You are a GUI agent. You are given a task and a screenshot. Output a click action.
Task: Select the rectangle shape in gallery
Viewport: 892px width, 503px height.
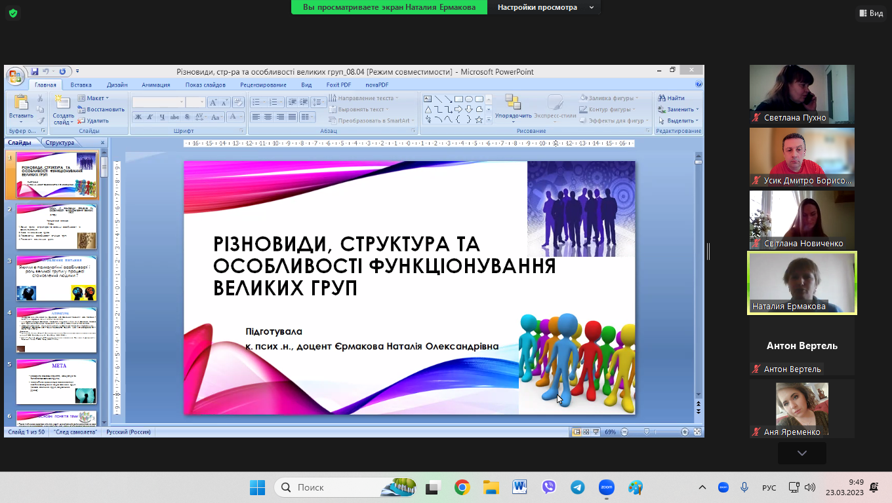pyautogui.click(x=459, y=99)
